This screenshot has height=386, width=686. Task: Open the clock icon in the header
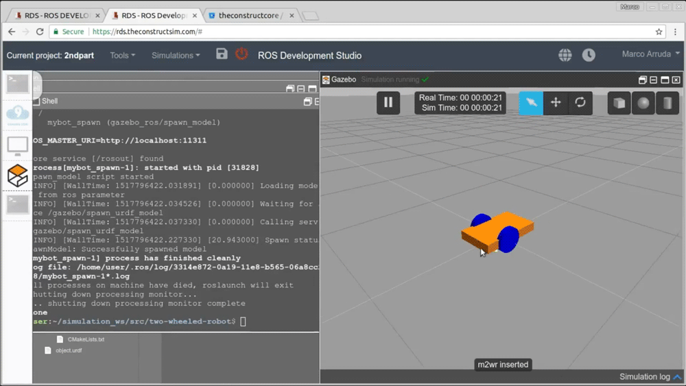589,55
